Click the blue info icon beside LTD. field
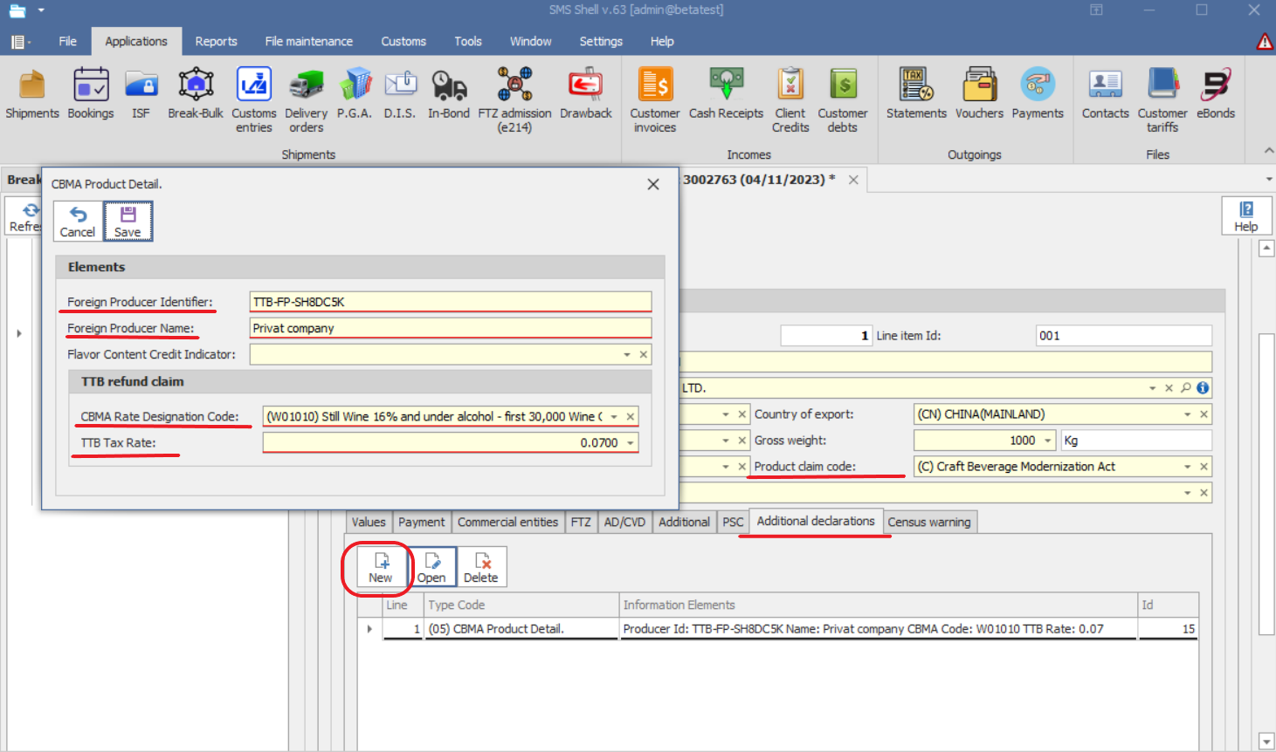1276x752 pixels. click(1203, 388)
